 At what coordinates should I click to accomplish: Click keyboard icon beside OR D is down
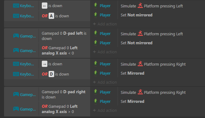point(16,74)
